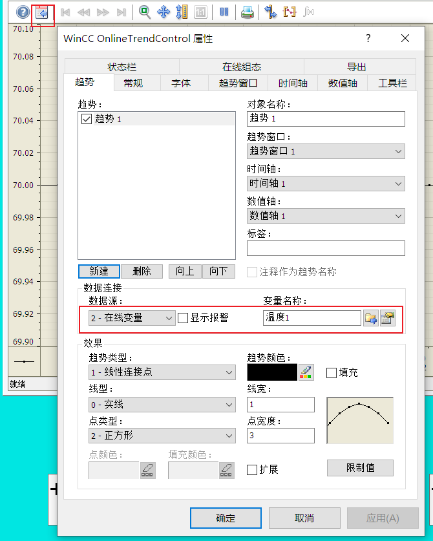Jump to last data record icon

[x=121, y=13]
